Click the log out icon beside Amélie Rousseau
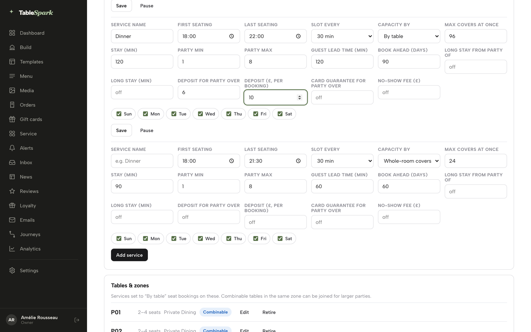The width and height of the screenshot is (531, 332). point(77,320)
